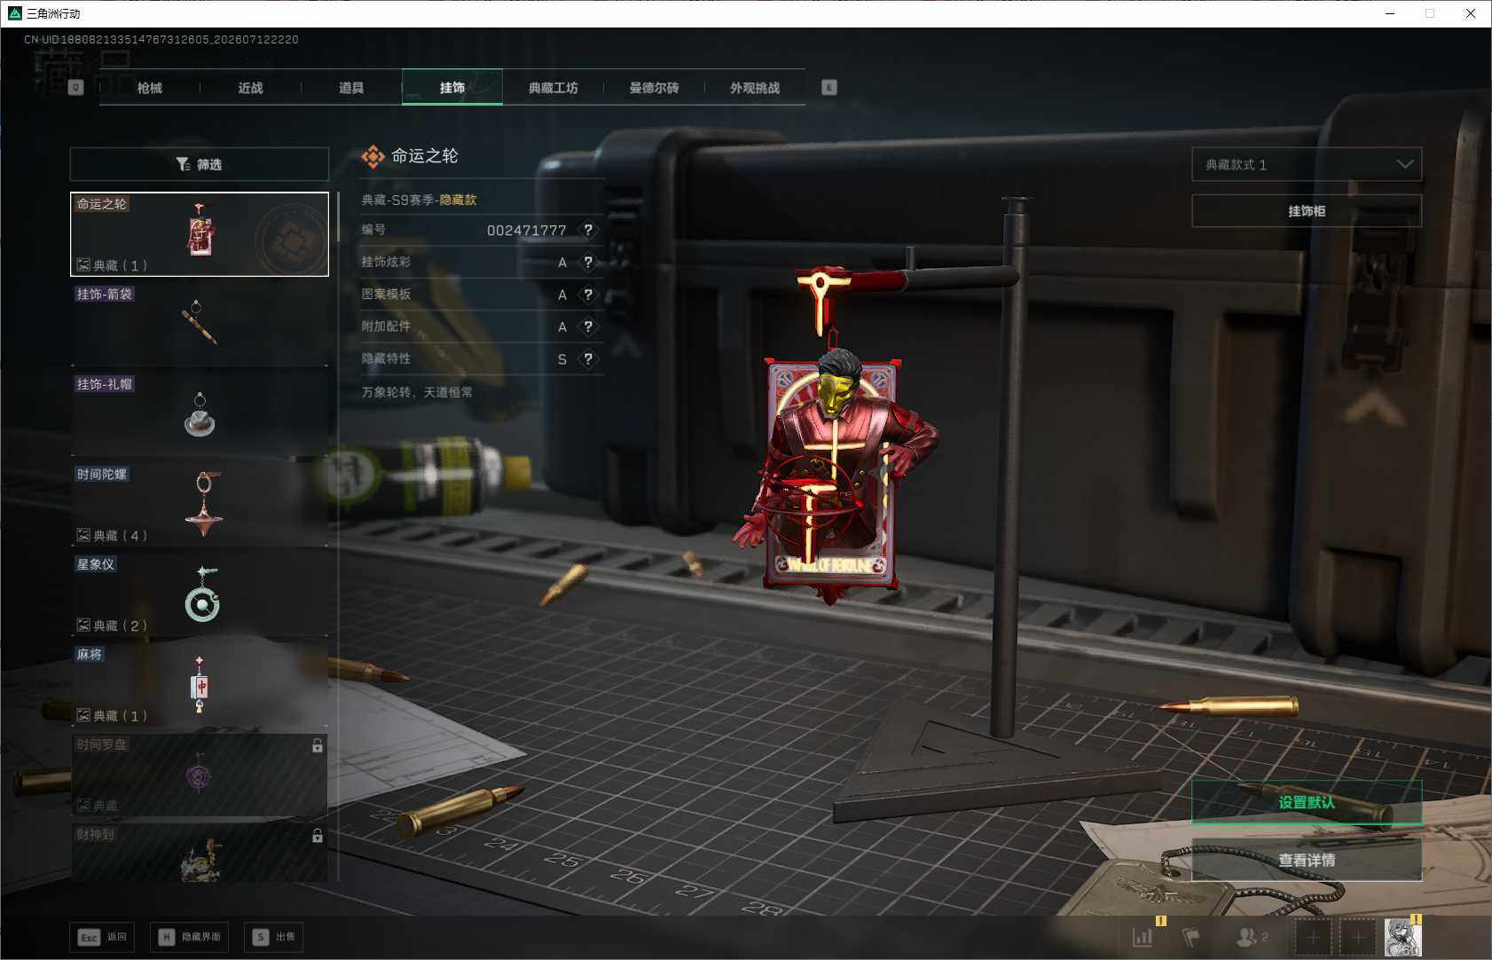
Task: Open the friends icon showing 2
Action: 1252,937
